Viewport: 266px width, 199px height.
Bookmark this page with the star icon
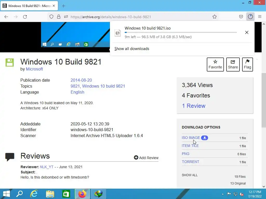214,17
